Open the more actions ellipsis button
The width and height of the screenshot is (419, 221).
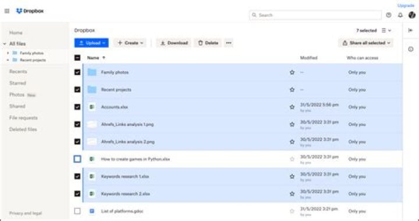229,43
